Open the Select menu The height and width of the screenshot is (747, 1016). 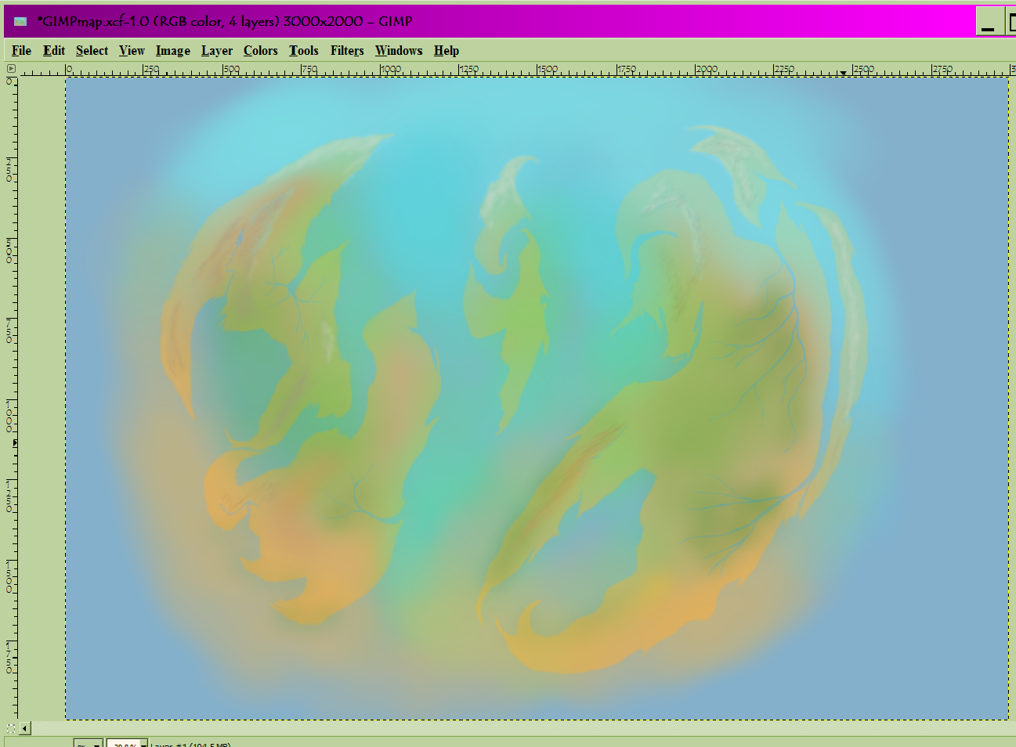(92, 50)
